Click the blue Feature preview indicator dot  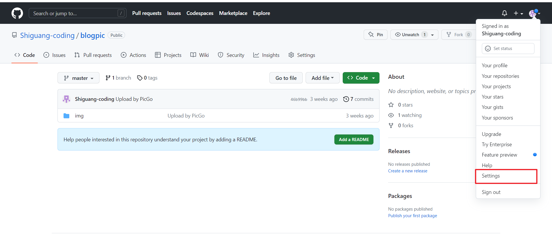tap(535, 155)
